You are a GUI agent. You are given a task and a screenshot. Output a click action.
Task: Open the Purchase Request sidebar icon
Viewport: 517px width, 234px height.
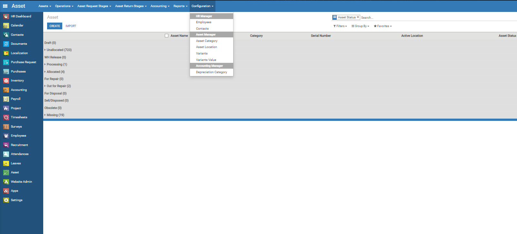6,62
